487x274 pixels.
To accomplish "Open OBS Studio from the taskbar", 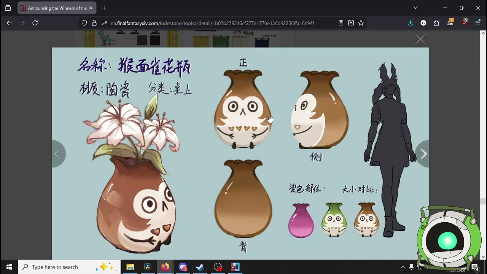I will 218,267.
